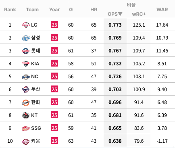Click the Doosan Bears team logo
This screenshot has height=148, width=175.
tap(26, 90)
